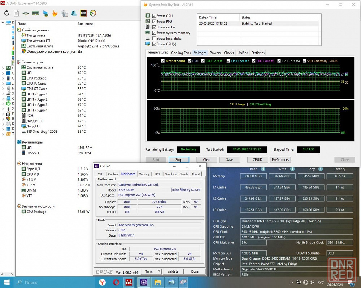
Task: Open the Bench tab in CPU-Z
Action: point(184,174)
